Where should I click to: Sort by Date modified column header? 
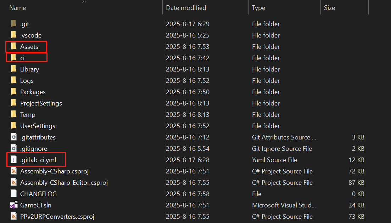click(x=186, y=7)
